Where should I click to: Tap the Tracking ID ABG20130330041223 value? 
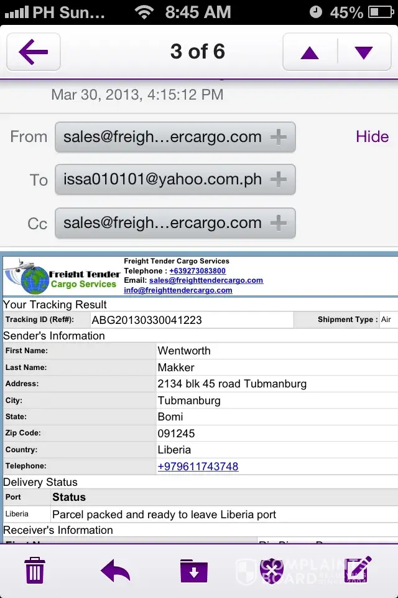(147, 320)
